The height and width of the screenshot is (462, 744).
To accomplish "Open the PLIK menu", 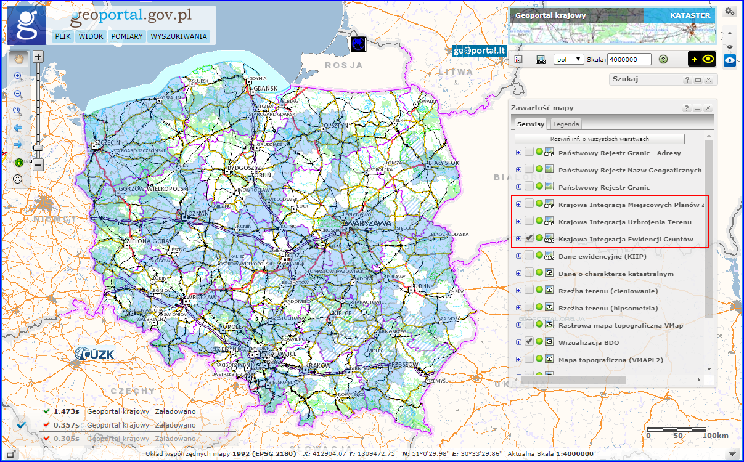I will pyautogui.click(x=62, y=36).
